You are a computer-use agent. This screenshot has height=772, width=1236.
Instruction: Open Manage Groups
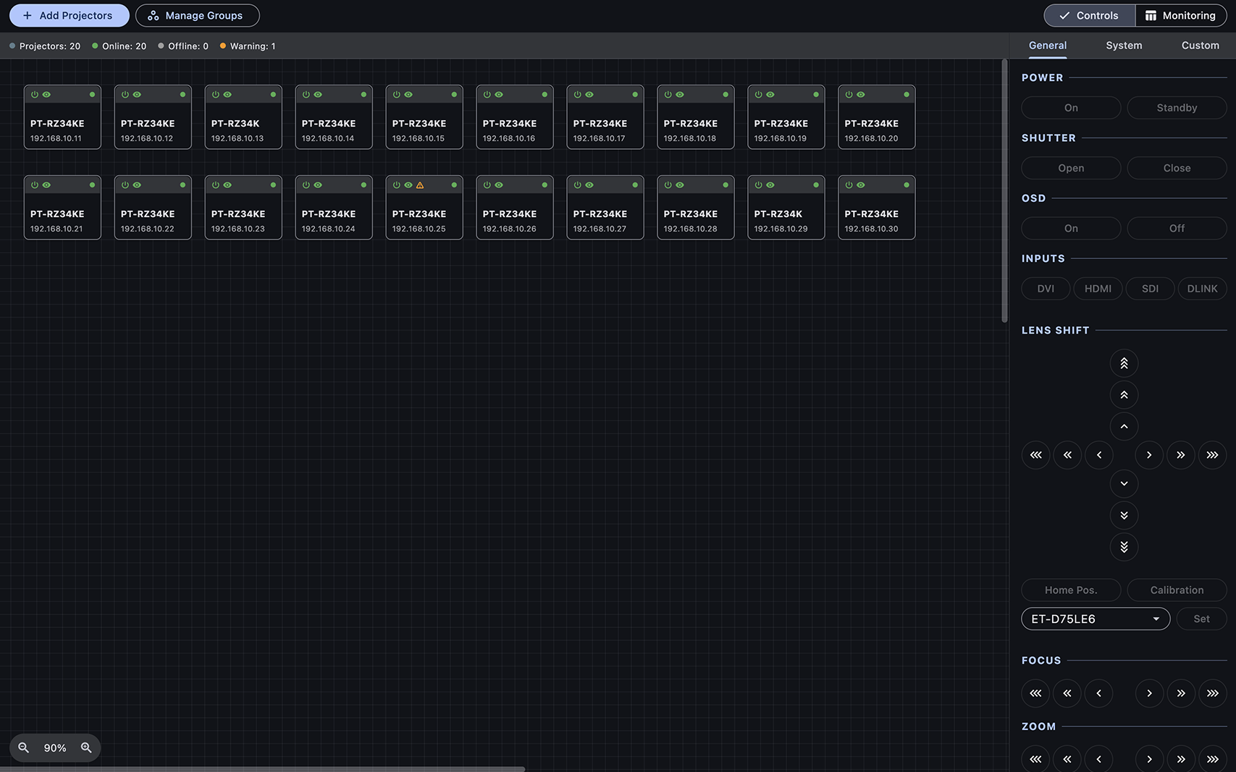pos(198,15)
